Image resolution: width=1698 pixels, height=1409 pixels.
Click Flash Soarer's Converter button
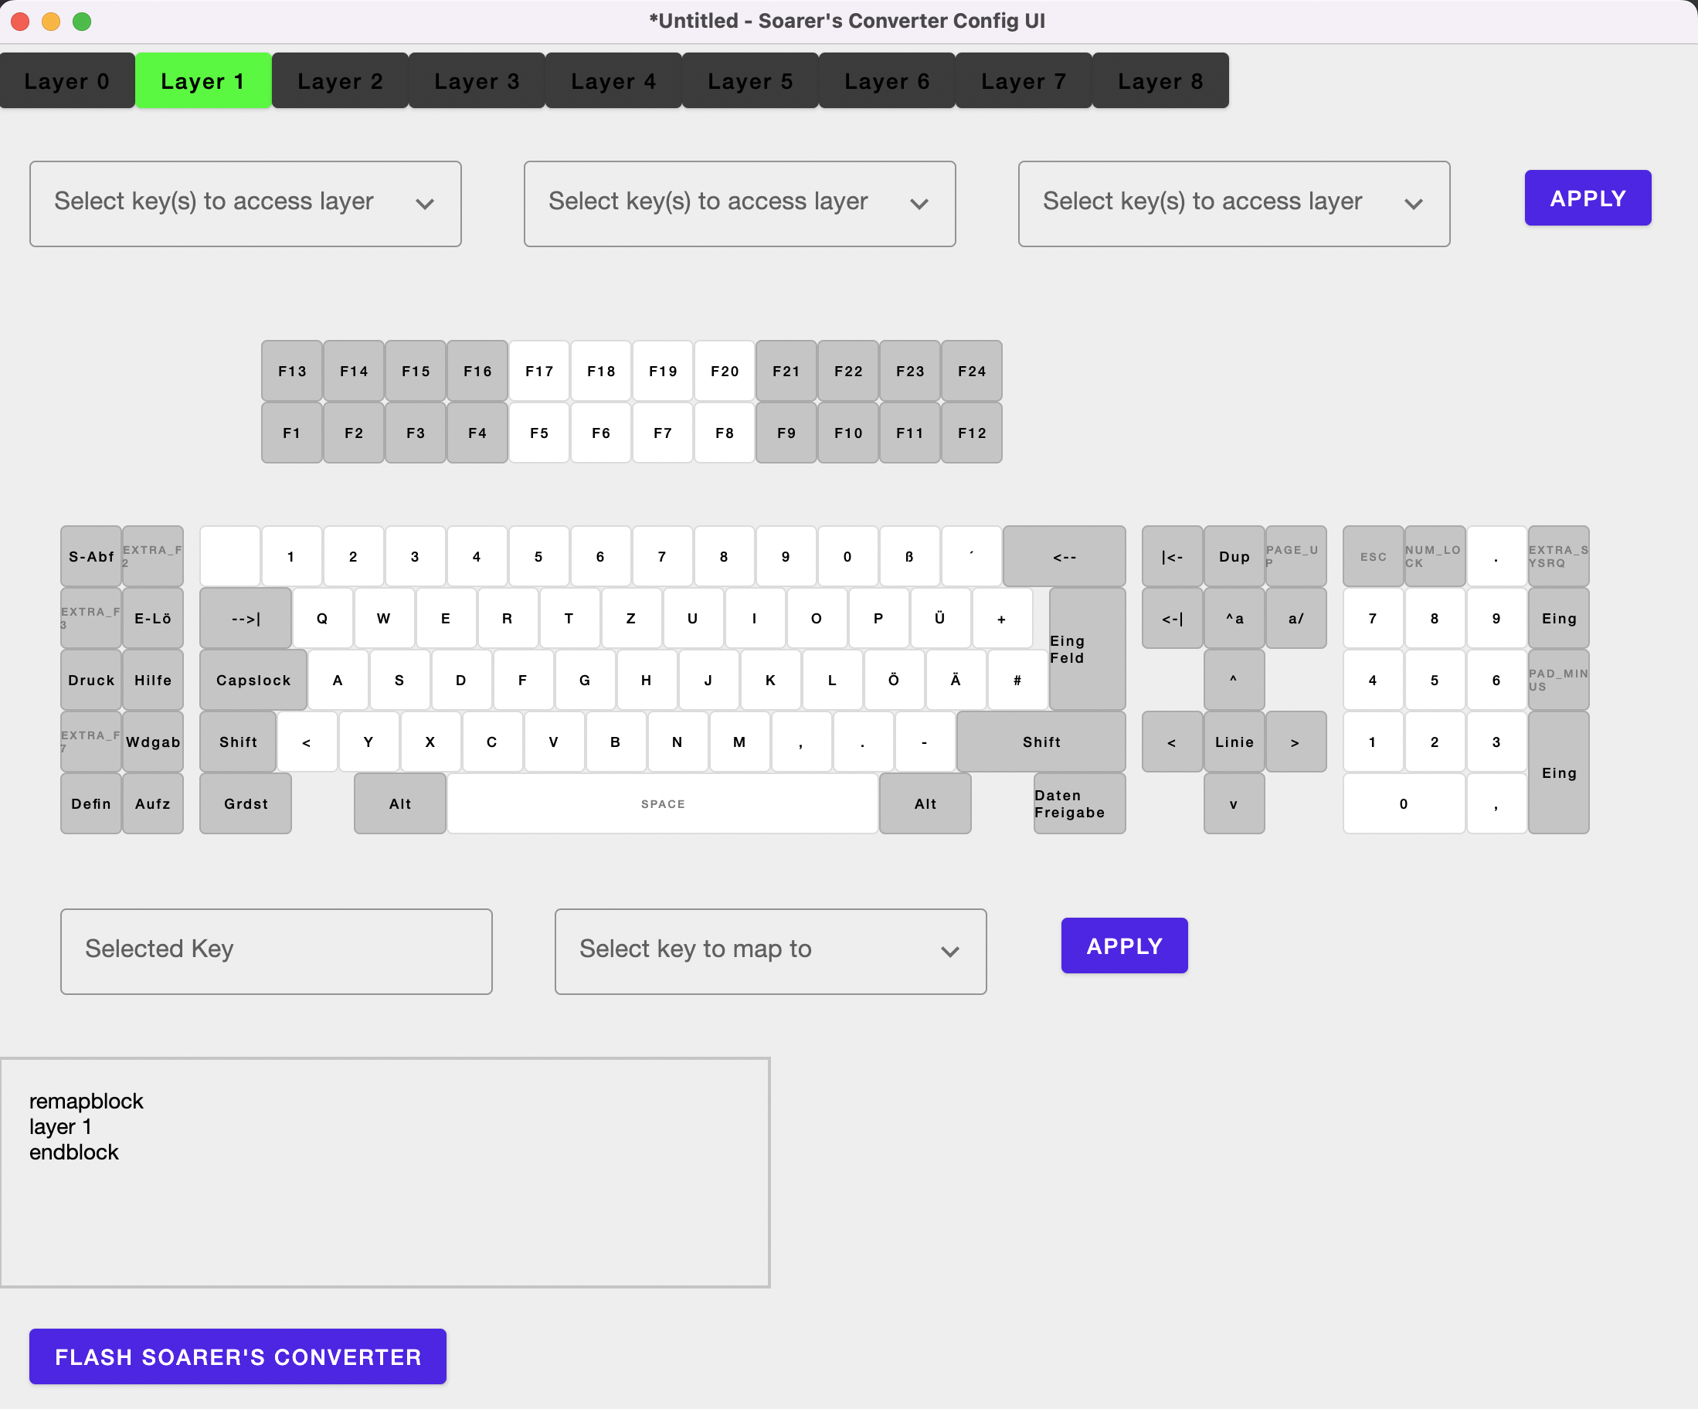point(238,1356)
